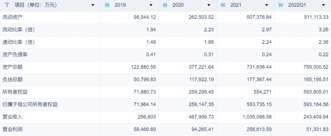
Task: Click cell value 1.94
Action: click(x=151, y=30)
